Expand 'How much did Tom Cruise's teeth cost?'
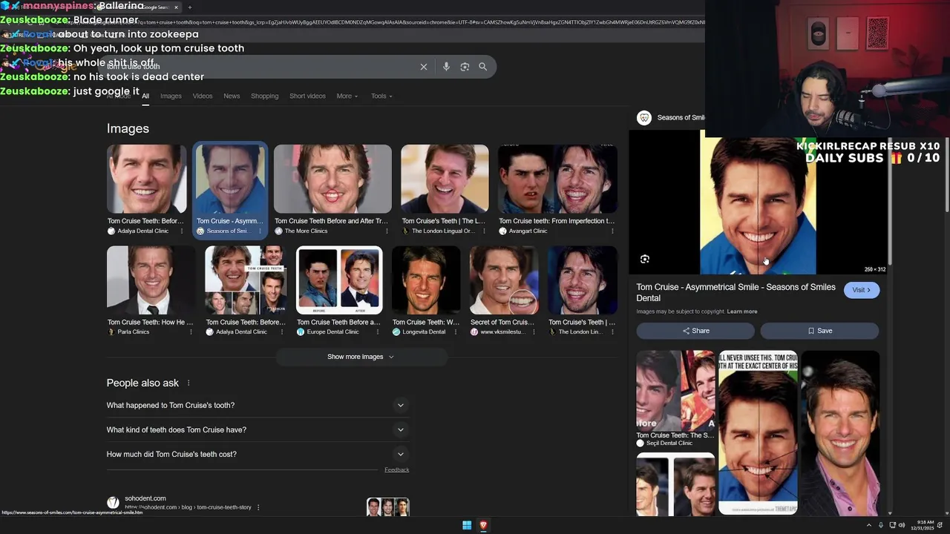Image resolution: width=950 pixels, height=534 pixels. 258,454
